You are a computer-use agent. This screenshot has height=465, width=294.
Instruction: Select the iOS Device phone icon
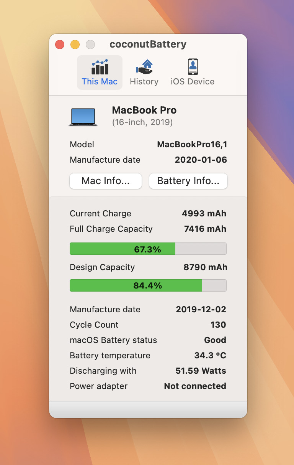[x=193, y=67]
